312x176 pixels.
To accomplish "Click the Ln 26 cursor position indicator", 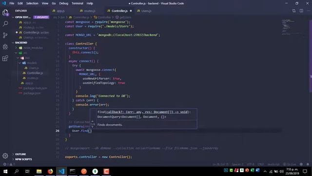I will [220, 164].
